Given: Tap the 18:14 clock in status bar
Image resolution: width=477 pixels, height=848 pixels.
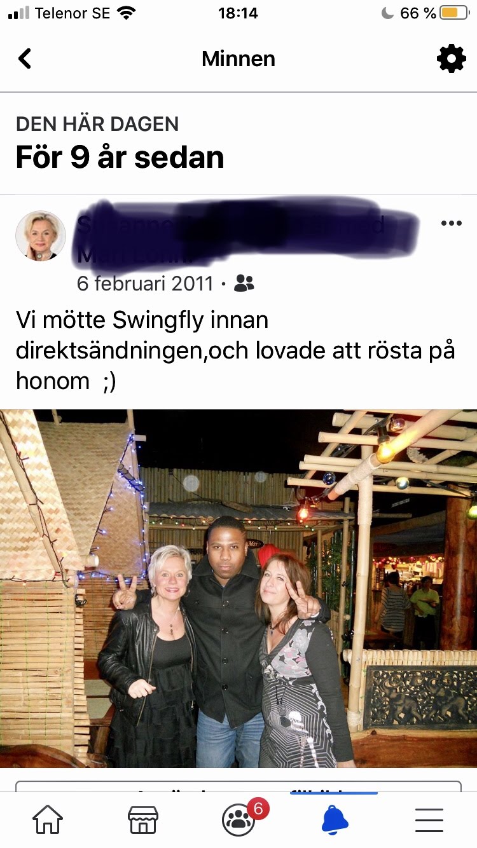Looking at the screenshot, I should tap(238, 13).
